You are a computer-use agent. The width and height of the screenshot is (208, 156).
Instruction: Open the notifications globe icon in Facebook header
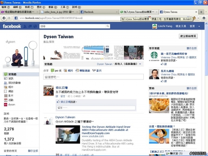tap(35, 26)
